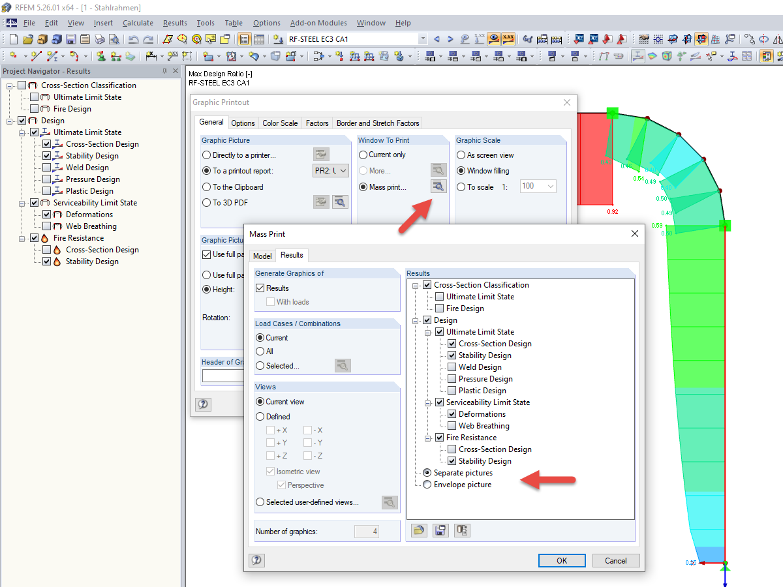This screenshot has height=587, width=783.
Task: Switch to the Factors tab
Action: coord(317,123)
